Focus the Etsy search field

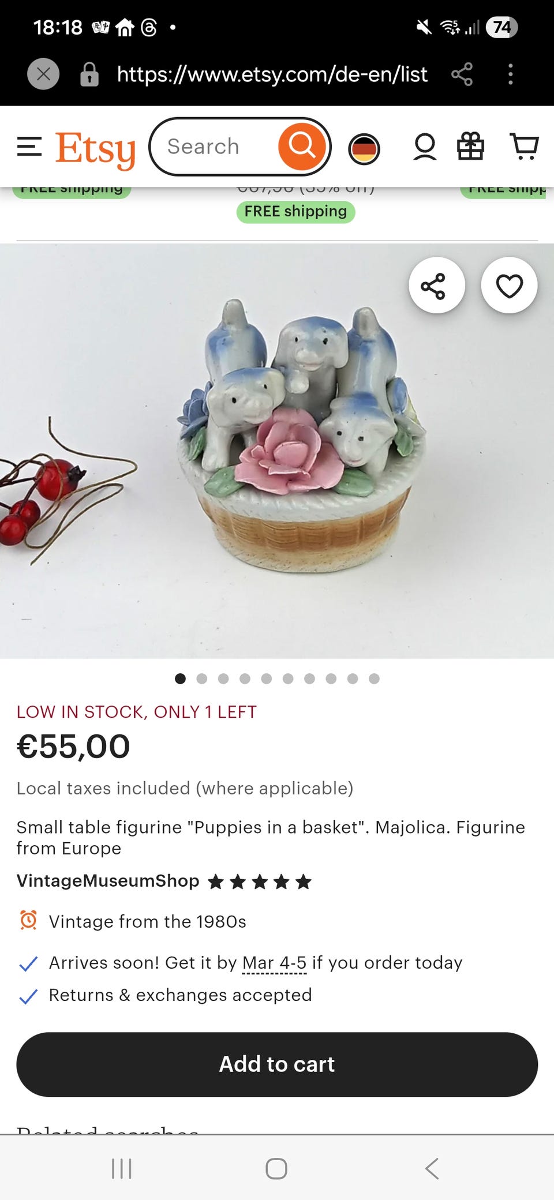tap(219, 147)
